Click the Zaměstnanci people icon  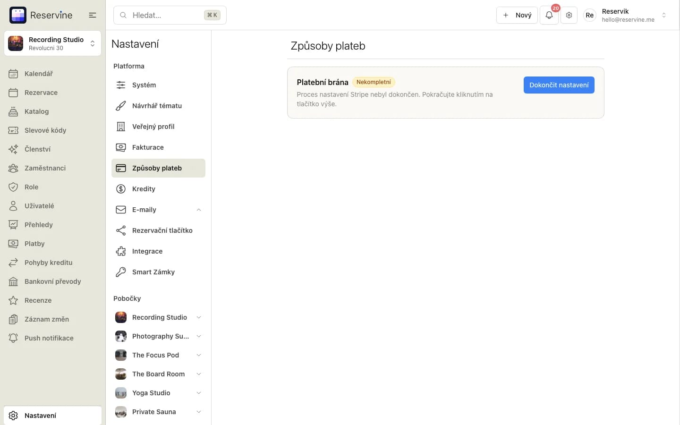13,168
